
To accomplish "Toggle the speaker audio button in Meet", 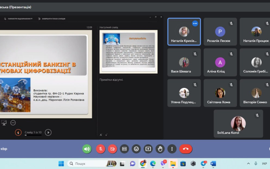I will coord(87,149).
